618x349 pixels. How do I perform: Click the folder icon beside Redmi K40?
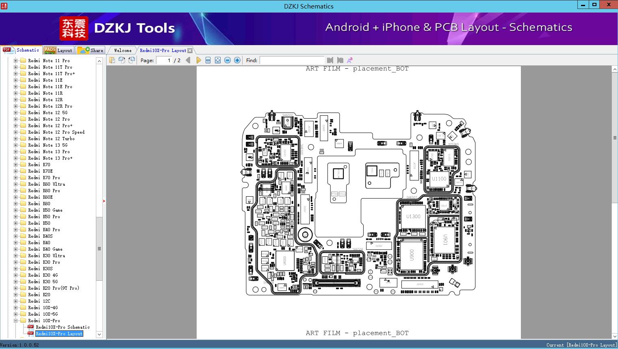(23, 243)
